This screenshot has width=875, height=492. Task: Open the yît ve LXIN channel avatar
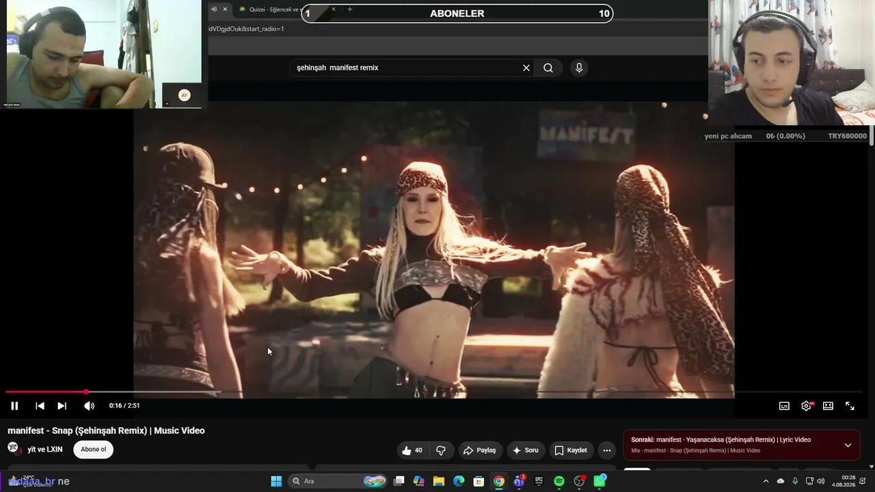point(13,448)
